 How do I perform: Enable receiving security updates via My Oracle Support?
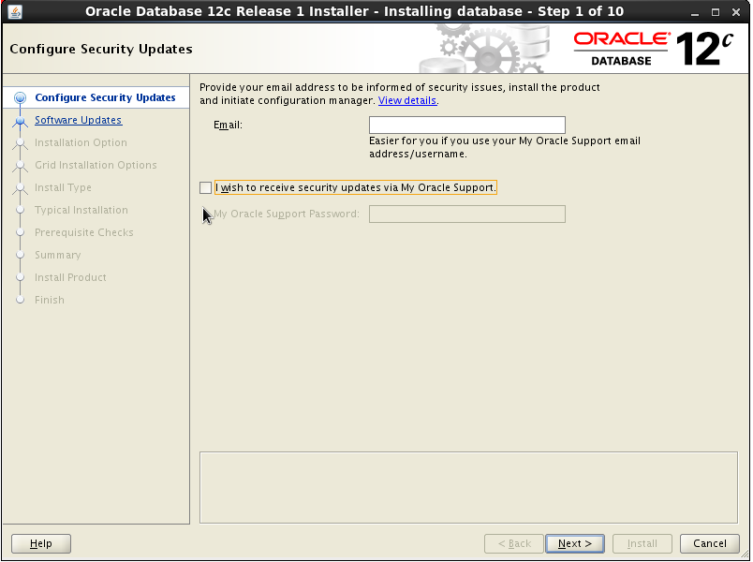click(205, 188)
